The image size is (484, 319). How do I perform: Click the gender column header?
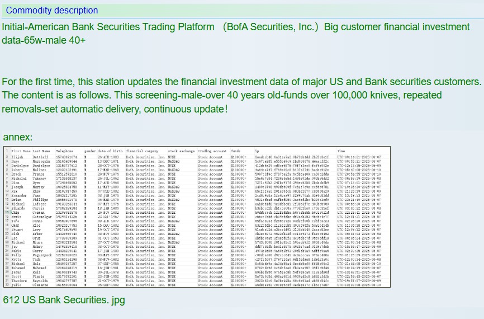point(89,151)
